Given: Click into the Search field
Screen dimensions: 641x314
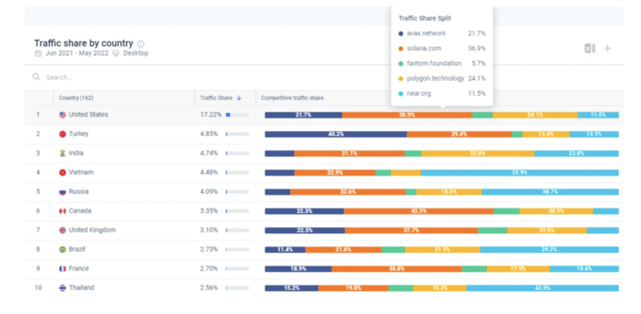Looking at the screenshot, I should [x=324, y=77].
